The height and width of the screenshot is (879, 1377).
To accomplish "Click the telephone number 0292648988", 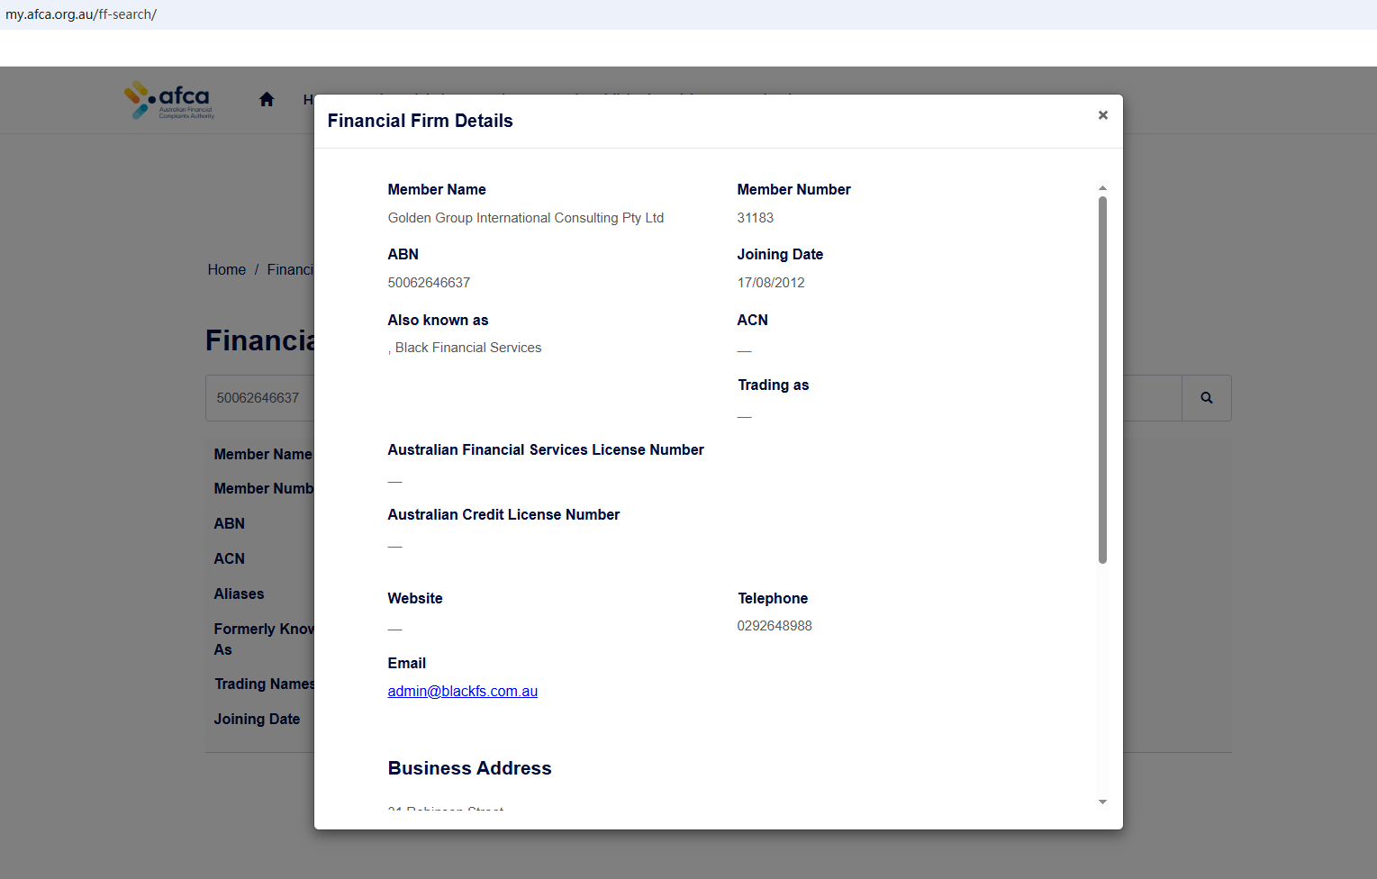I will click(x=775, y=626).
